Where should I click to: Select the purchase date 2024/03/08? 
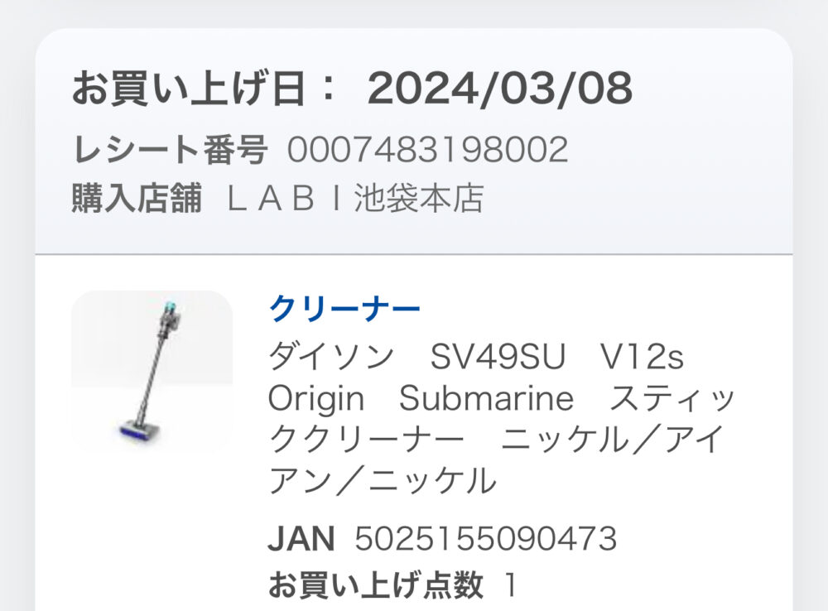500,89
